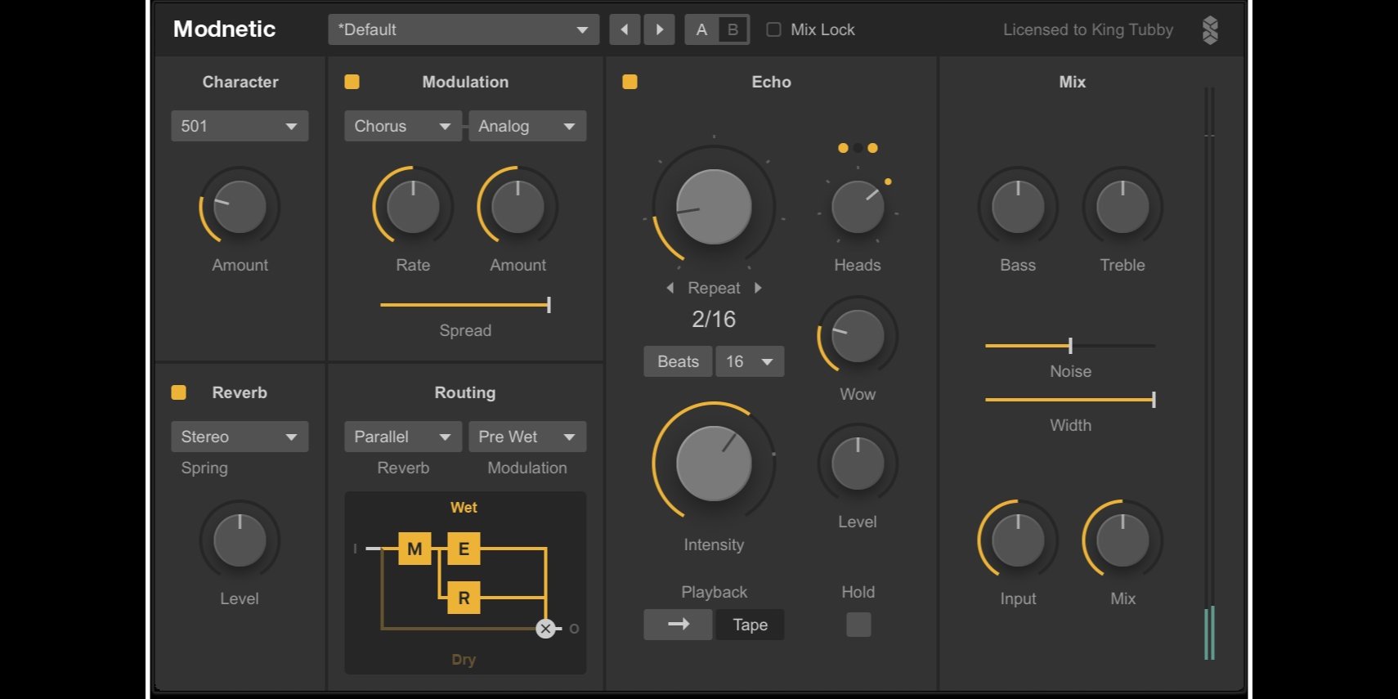Image resolution: width=1398 pixels, height=699 pixels.
Task: Select the forward playback direction arrow
Action: 678,625
